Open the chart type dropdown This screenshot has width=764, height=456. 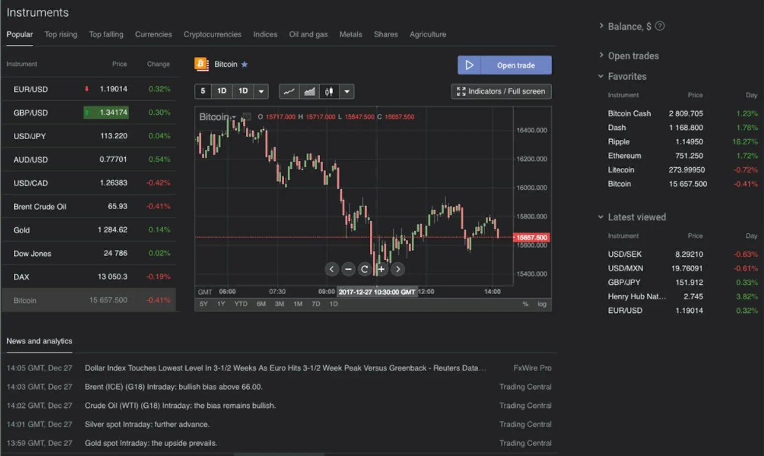tap(347, 91)
